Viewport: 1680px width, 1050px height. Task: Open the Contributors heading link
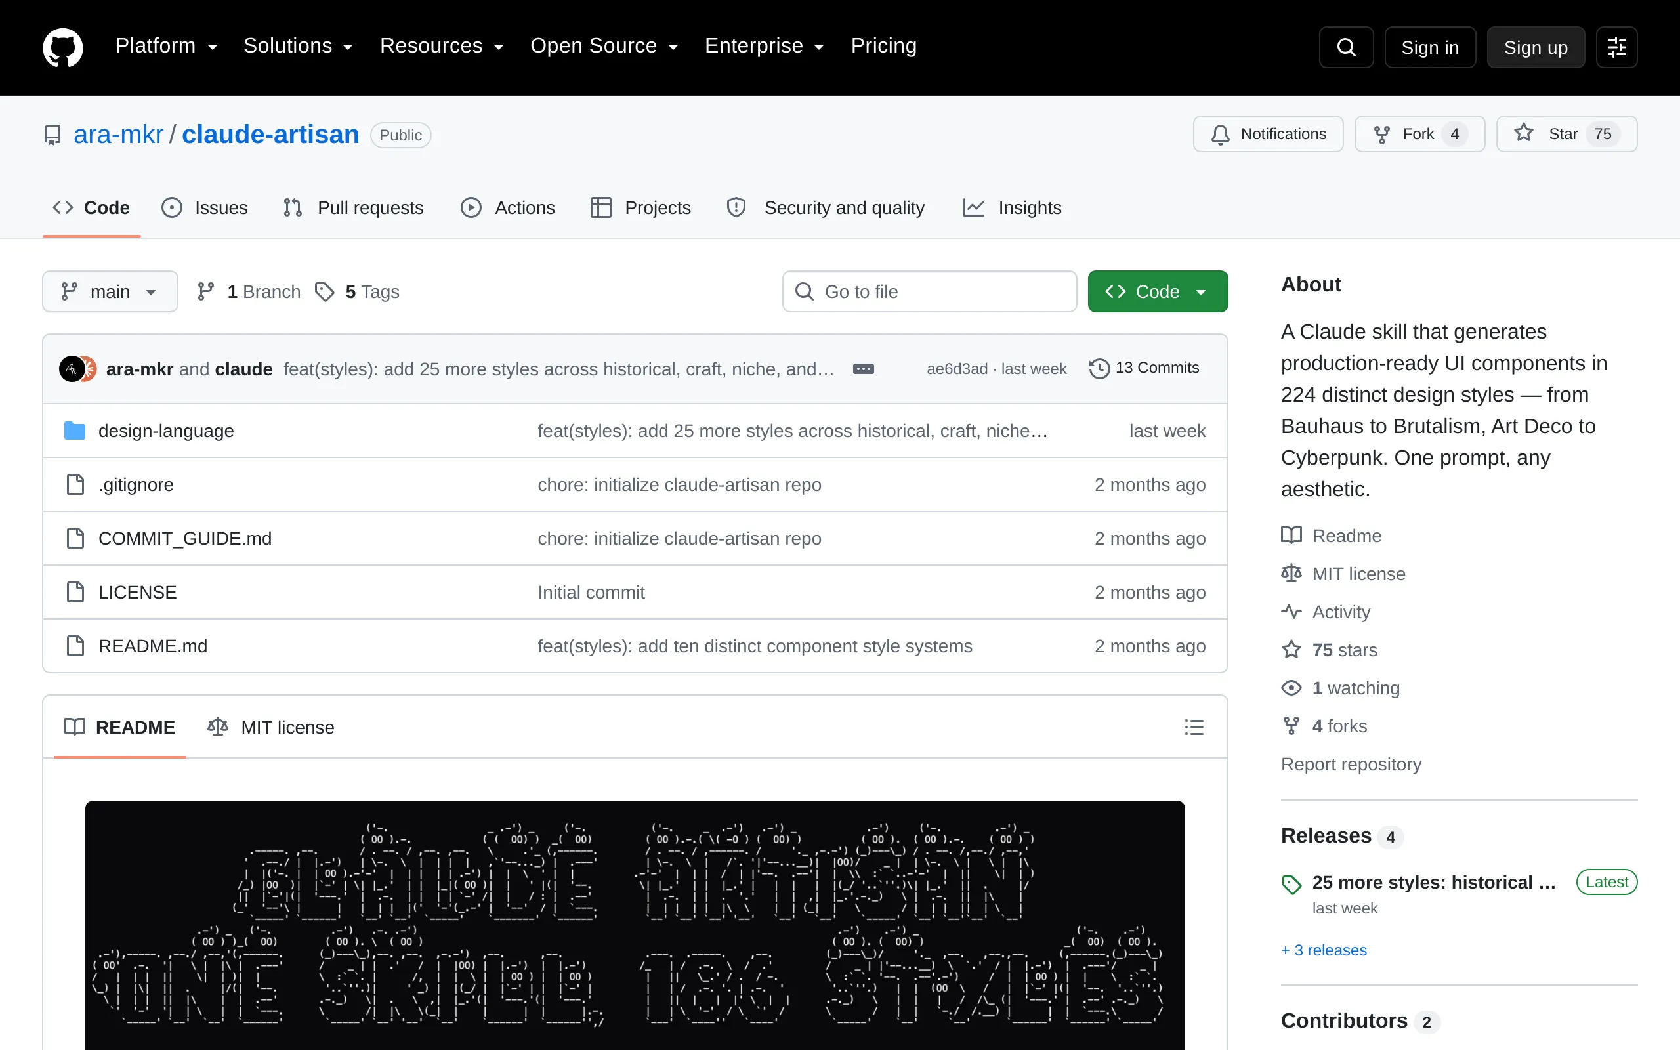click(x=1360, y=1021)
